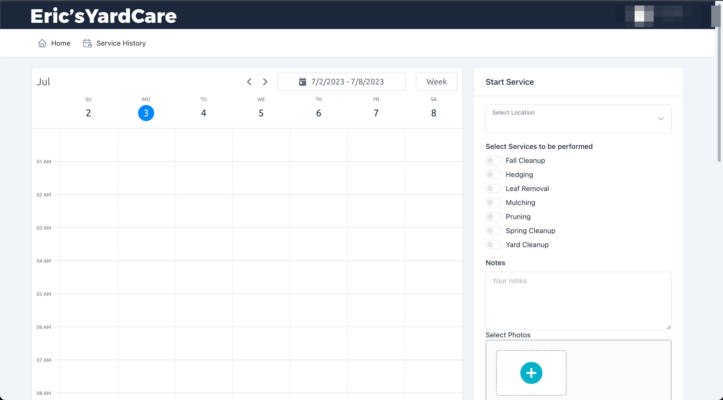
Task: Click the 08 AM time label
Action: click(44, 393)
